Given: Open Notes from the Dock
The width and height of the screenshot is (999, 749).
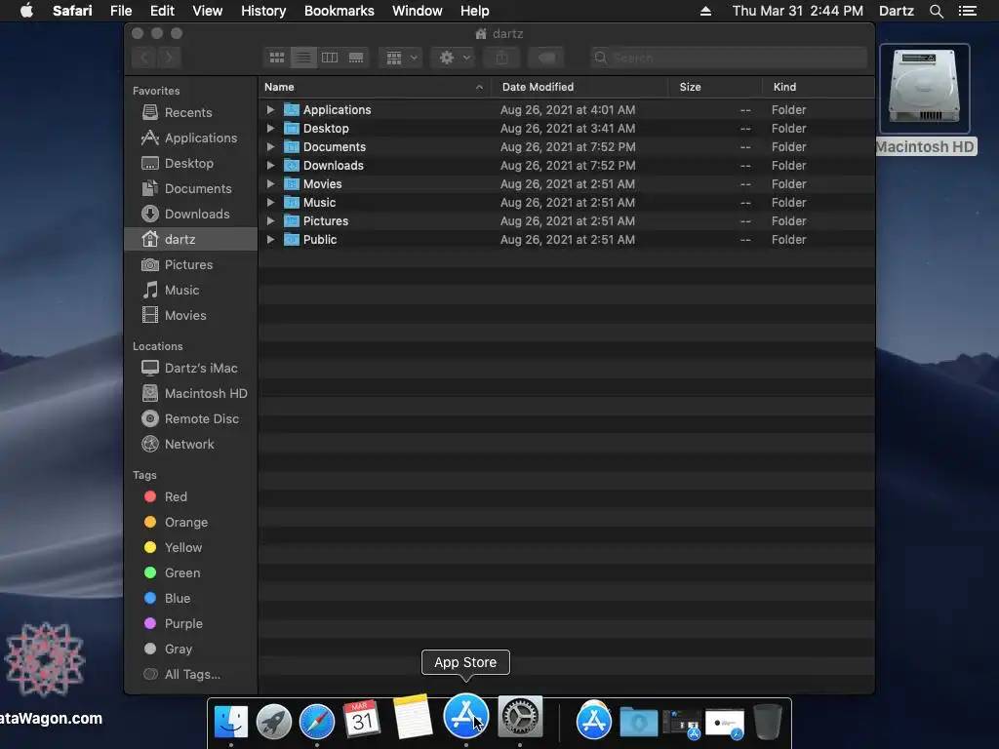Looking at the screenshot, I should tap(413, 716).
